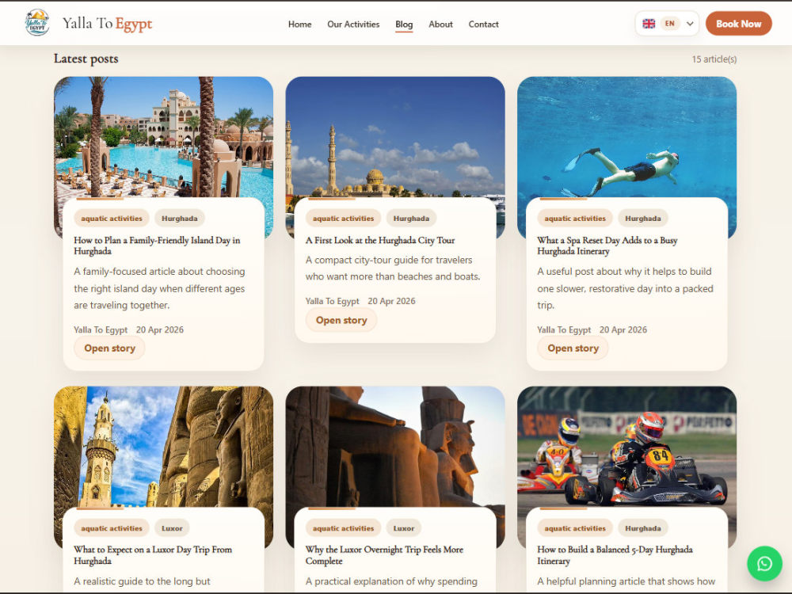Open the About page
The height and width of the screenshot is (594, 792).
tap(440, 25)
